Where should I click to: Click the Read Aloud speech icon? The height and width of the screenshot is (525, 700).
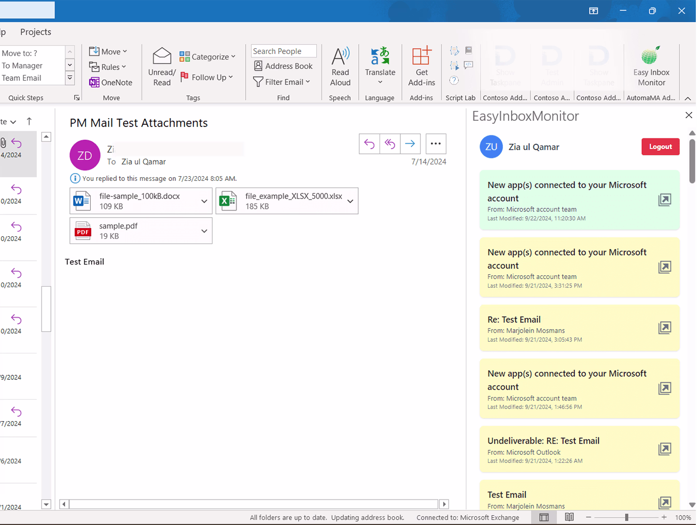point(340,67)
